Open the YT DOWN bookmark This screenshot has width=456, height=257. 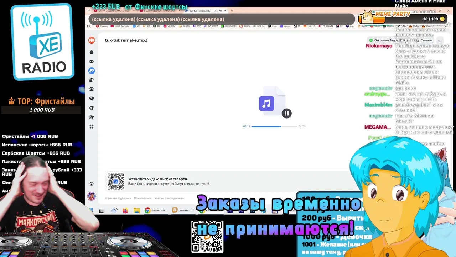(x=325, y=26)
